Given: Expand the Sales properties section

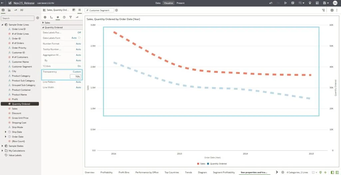Looking at the screenshot, I should (44, 23).
